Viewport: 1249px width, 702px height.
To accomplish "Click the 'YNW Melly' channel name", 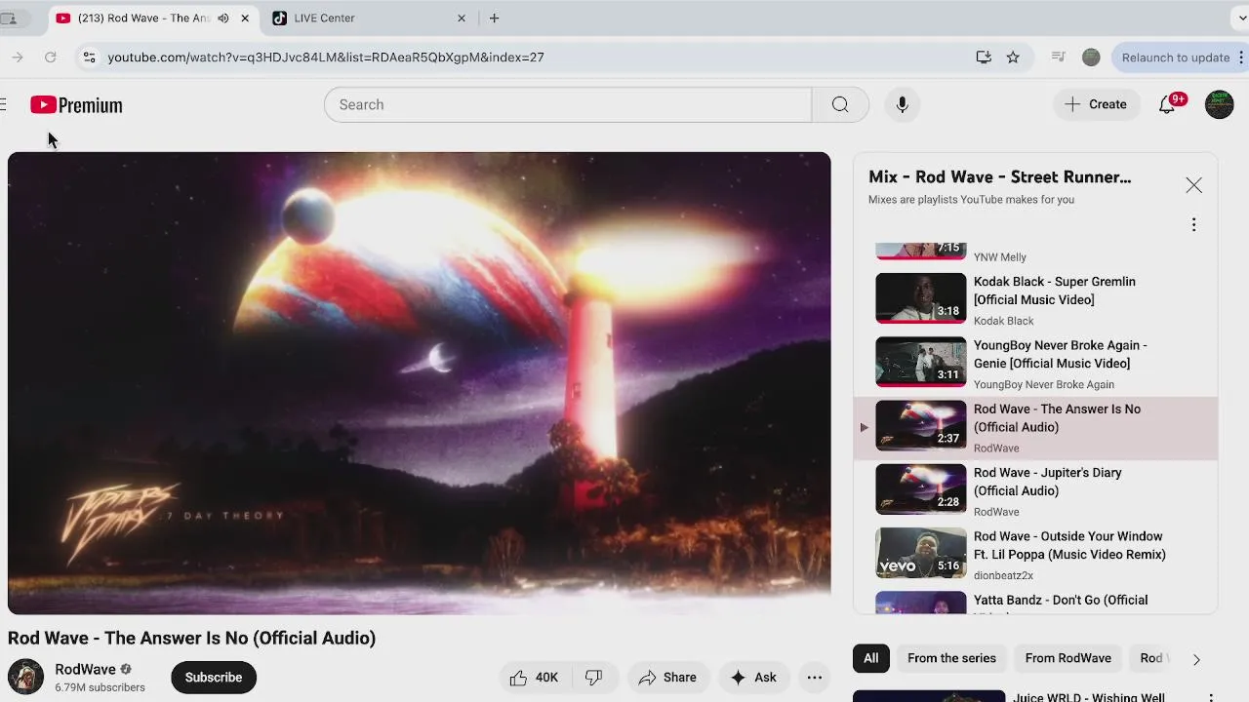I will point(999,257).
